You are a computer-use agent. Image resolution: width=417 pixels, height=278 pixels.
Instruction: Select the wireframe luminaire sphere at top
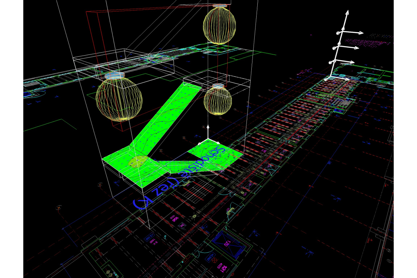click(x=219, y=25)
